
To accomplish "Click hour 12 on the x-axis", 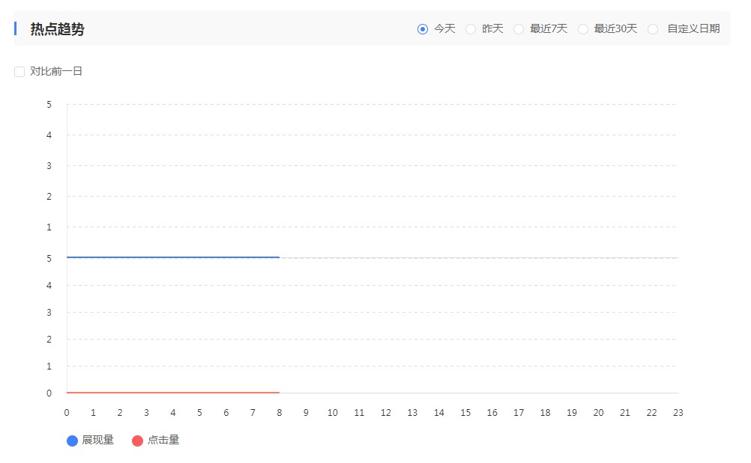I will [386, 413].
